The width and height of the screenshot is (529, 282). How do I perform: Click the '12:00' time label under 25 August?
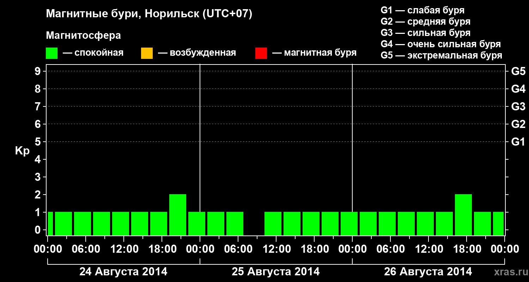[x=276, y=249]
